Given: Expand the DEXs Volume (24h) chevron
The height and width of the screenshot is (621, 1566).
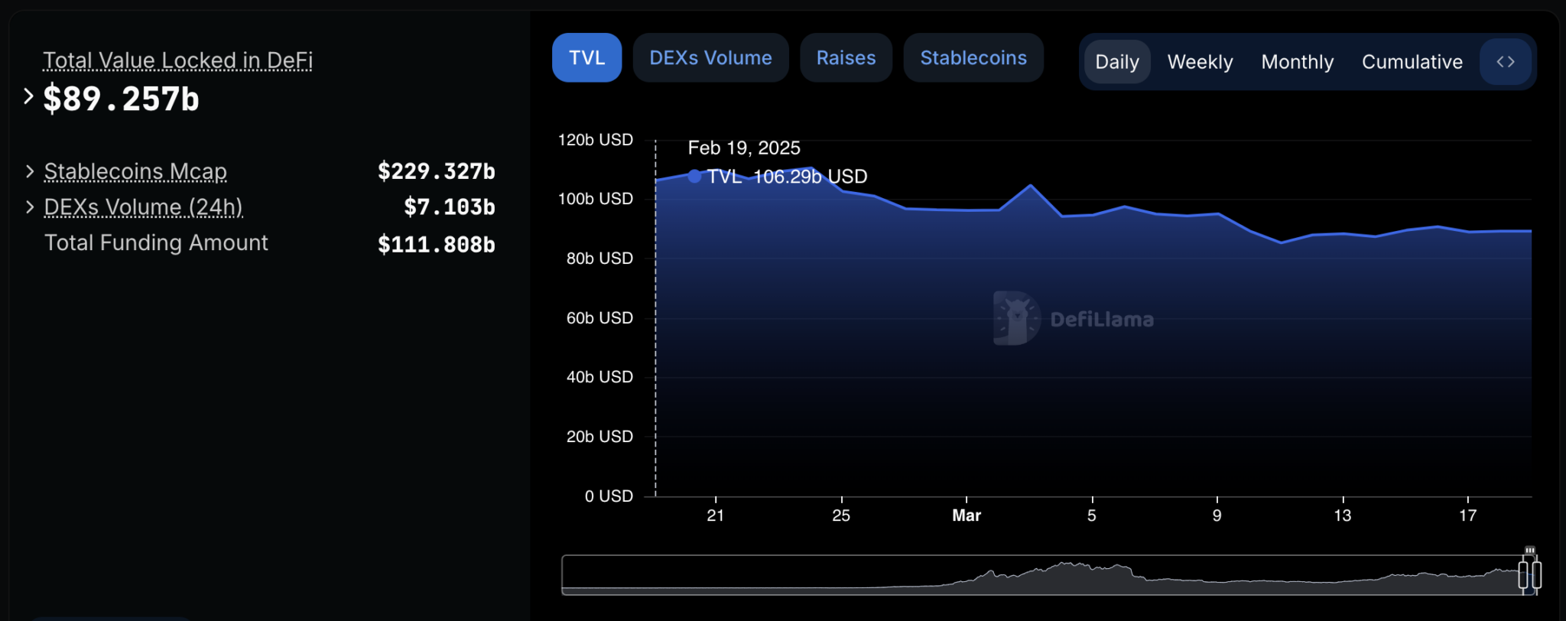Looking at the screenshot, I should [x=30, y=207].
